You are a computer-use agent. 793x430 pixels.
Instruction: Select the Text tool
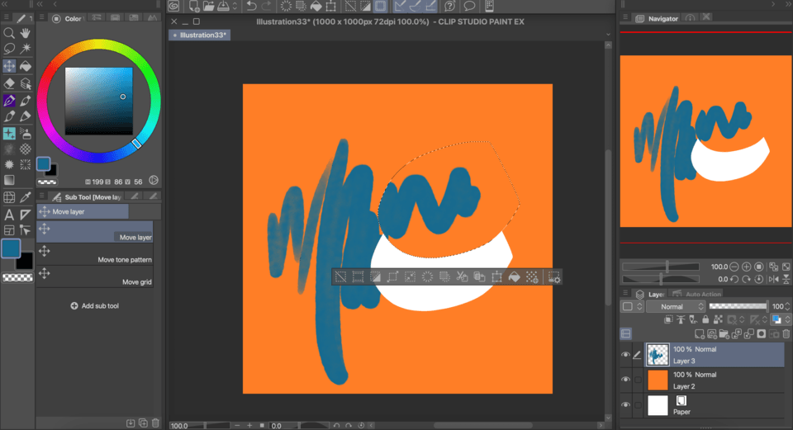[9, 215]
